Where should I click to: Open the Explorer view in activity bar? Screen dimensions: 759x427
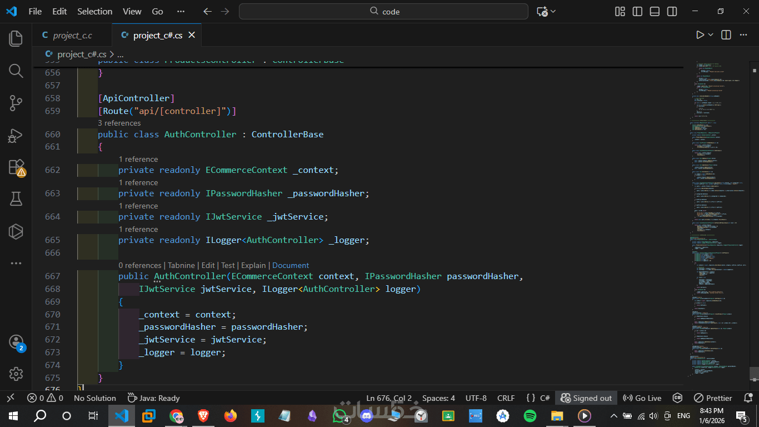tap(16, 38)
